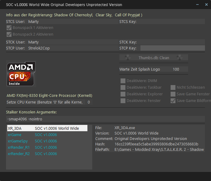Select the XR_3DA row in the file list
The height and width of the screenshot is (181, 211).
tap(47, 128)
